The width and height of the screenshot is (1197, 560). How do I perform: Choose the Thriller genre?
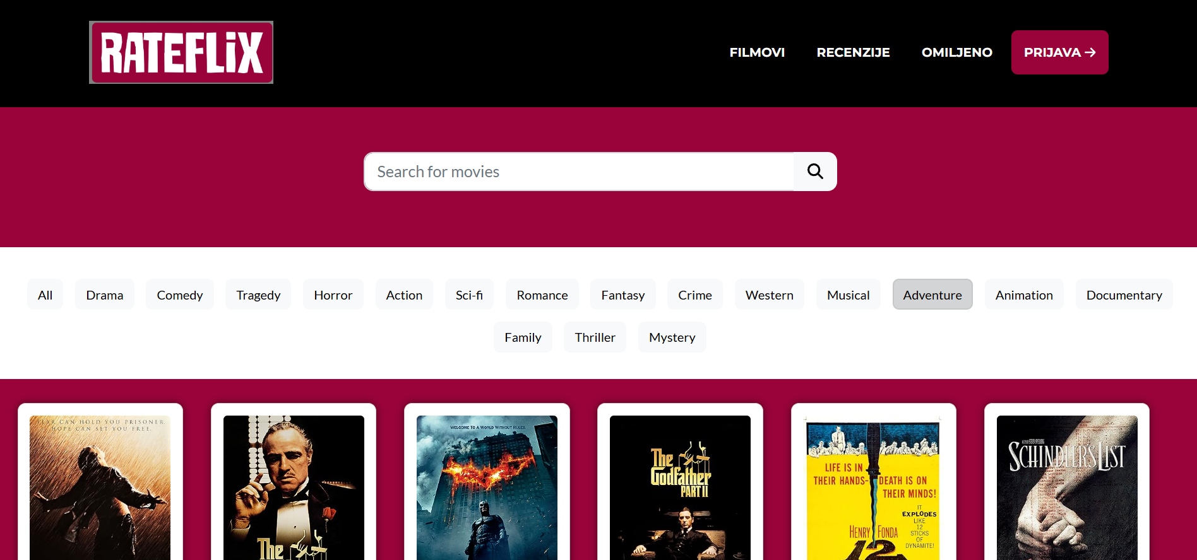coord(595,337)
